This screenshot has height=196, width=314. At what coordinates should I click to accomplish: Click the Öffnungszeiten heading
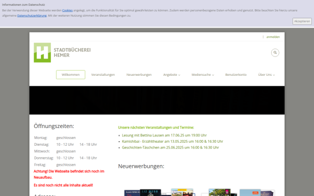[x=54, y=126]
